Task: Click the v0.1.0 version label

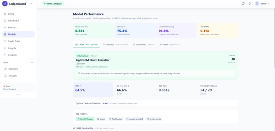Action: (18, 94)
